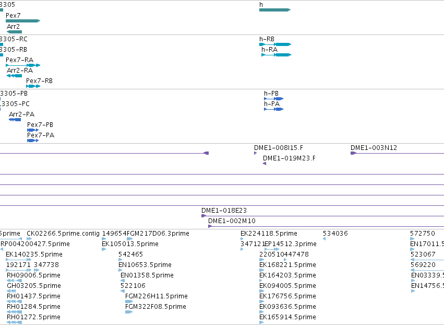Screen dimensions: 444x325
Task: Click the DME1-019M23.F marker
Action: click(x=265, y=164)
